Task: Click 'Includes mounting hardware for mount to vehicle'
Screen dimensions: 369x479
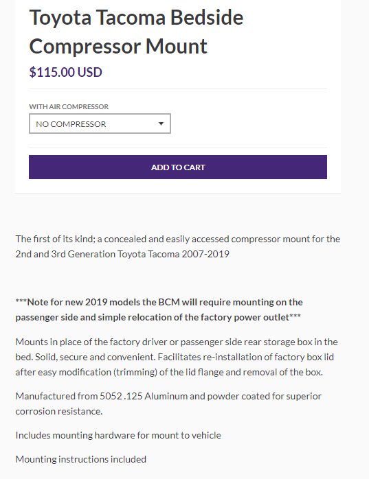Action: pos(118,435)
